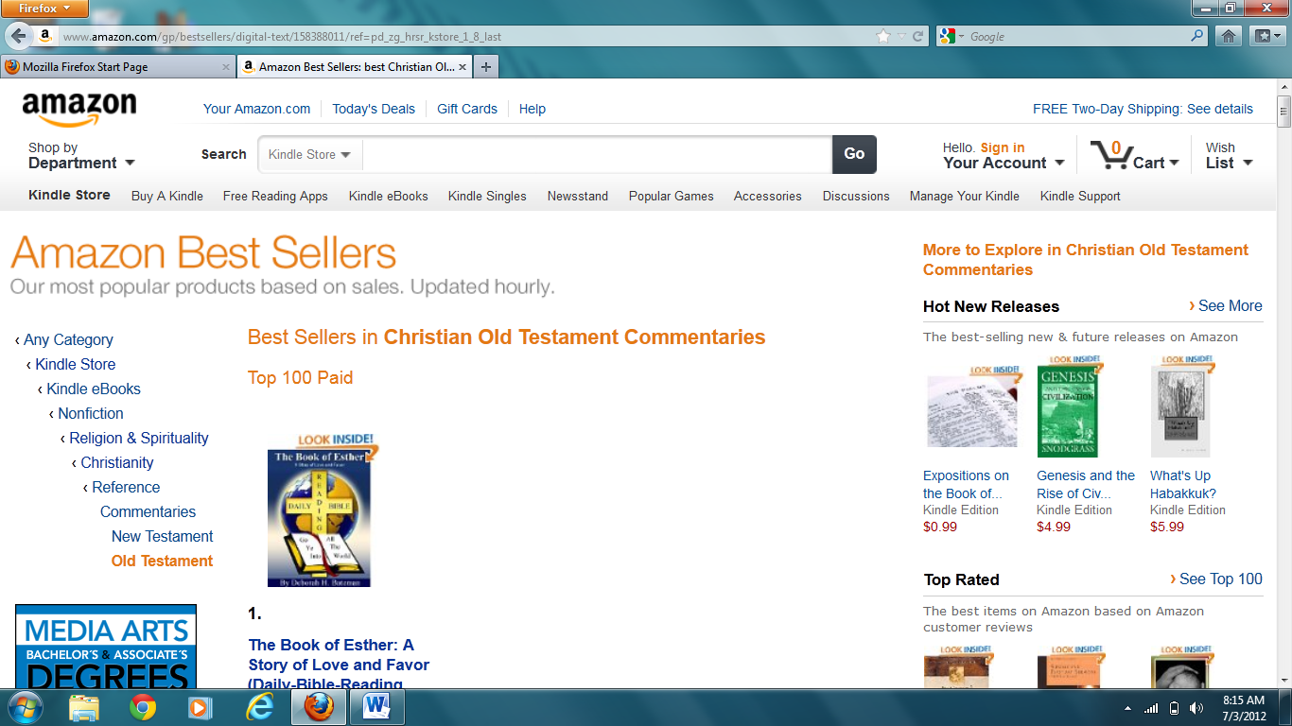
Task: Click the Firefox back arrow button
Action: 18,36
